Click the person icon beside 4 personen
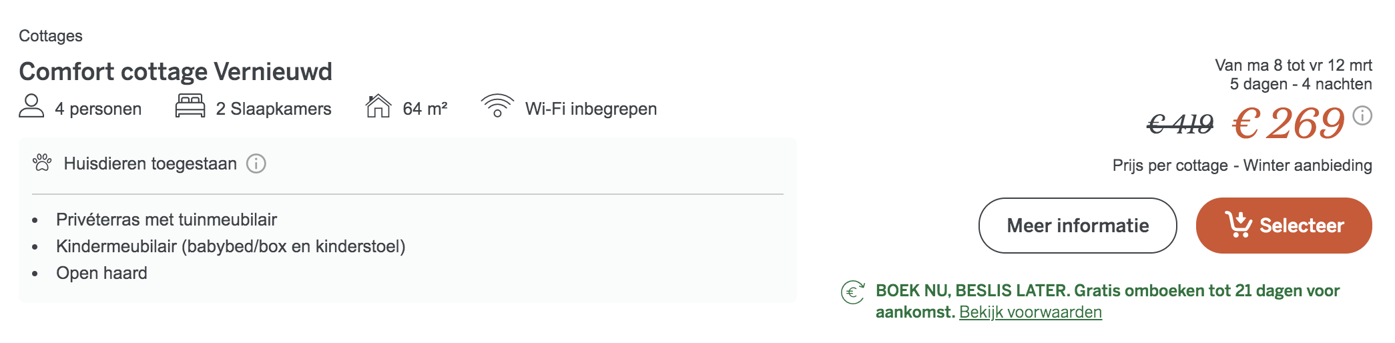Screen dimensions: 1395x343 31,106
